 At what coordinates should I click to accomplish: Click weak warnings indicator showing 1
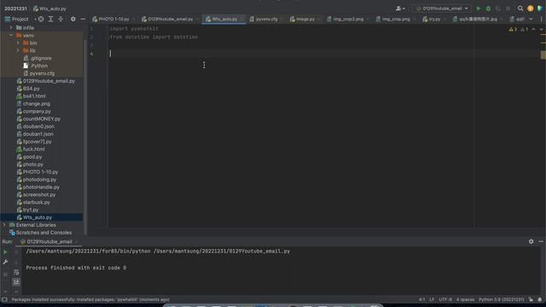pyautogui.click(x=525, y=30)
